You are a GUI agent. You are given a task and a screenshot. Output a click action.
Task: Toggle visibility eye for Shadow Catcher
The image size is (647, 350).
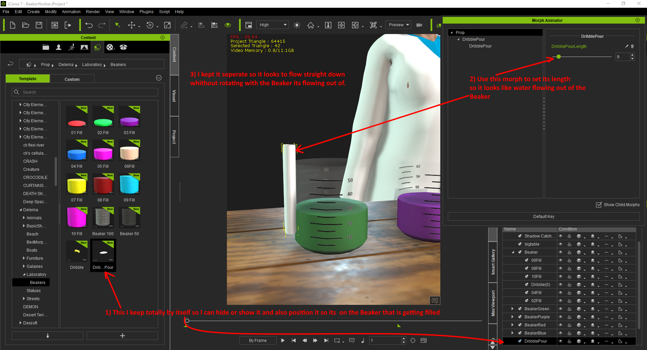561,236
